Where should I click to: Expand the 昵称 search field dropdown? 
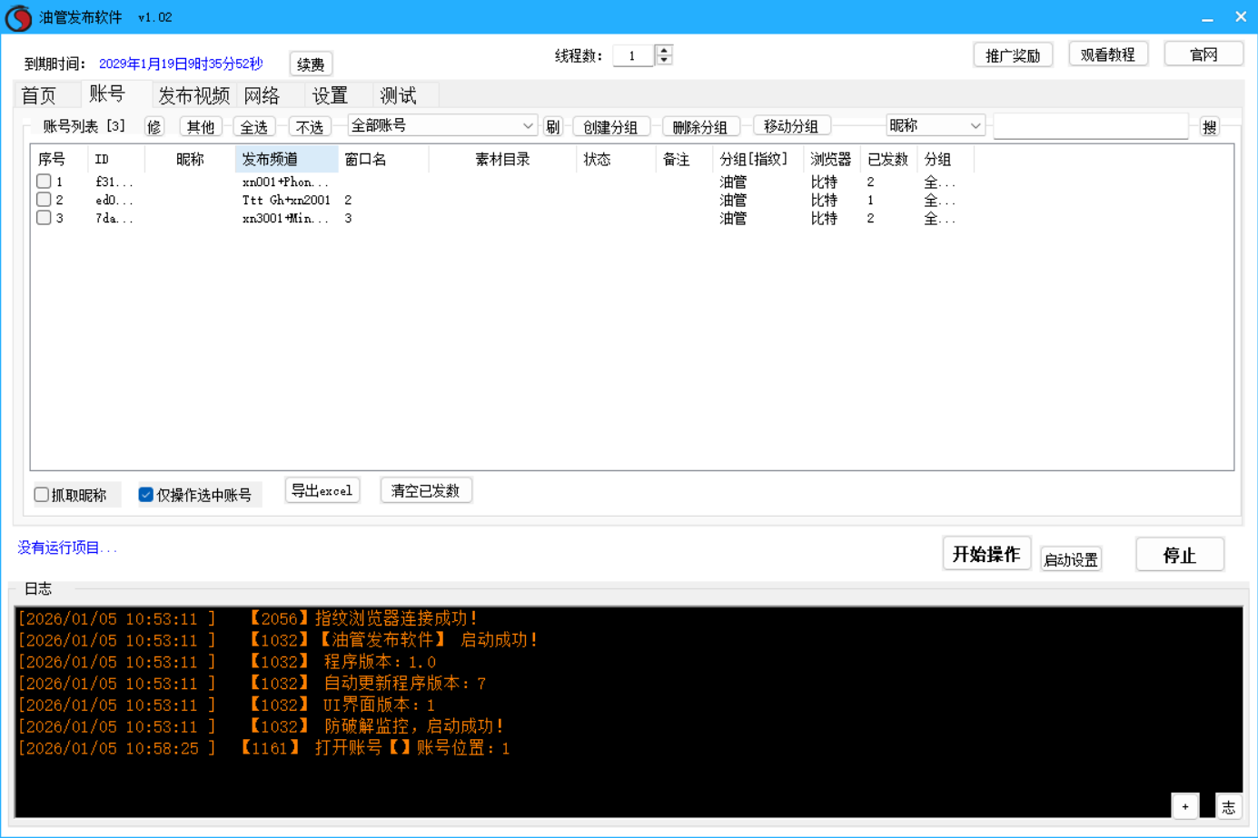click(935, 126)
